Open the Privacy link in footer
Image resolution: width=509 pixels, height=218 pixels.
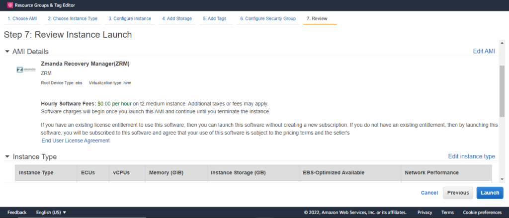pyautogui.click(x=424, y=213)
